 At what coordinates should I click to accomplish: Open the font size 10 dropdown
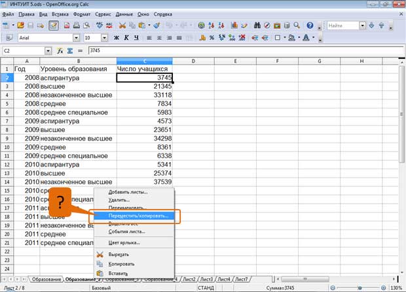click(x=104, y=38)
